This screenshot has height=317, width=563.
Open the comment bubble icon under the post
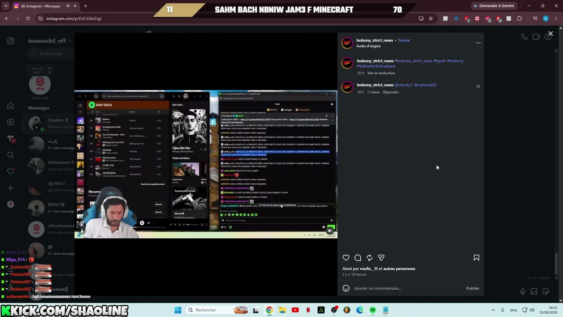(x=358, y=258)
